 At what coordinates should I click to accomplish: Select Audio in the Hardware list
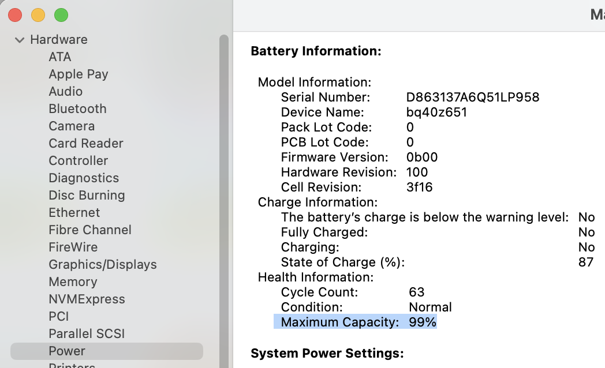[x=66, y=91]
